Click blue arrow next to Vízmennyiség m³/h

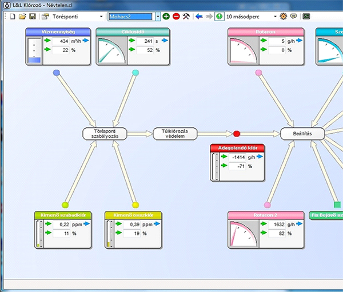point(86,41)
